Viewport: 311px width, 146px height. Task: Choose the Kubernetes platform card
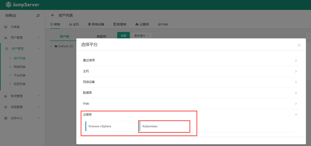[x=164, y=126]
